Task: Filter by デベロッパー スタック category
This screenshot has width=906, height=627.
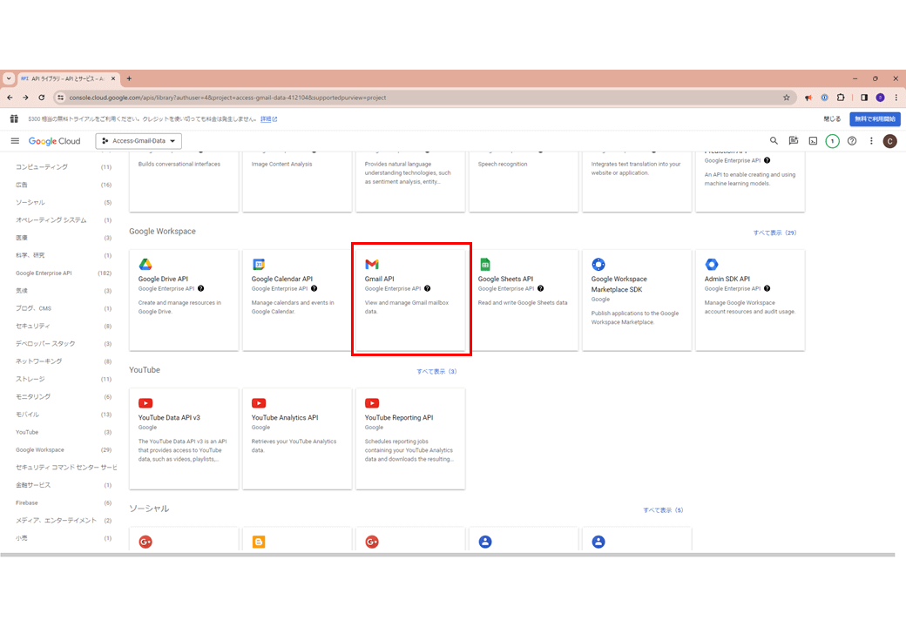Action: [45, 343]
